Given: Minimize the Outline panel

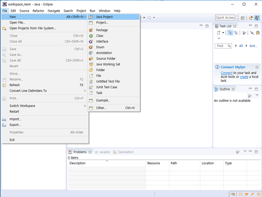Looking at the screenshot, I should tap(250, 88).
